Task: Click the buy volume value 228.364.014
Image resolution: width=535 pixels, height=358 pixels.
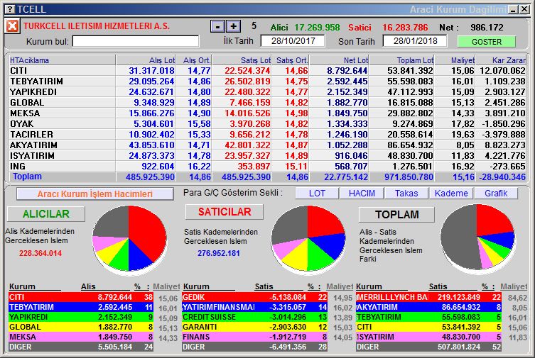Action: click(x=40, y=253)
